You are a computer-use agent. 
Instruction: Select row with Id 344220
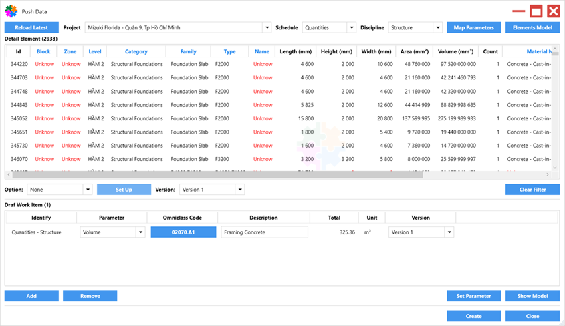pyautogui.click(x=278, y=64)
